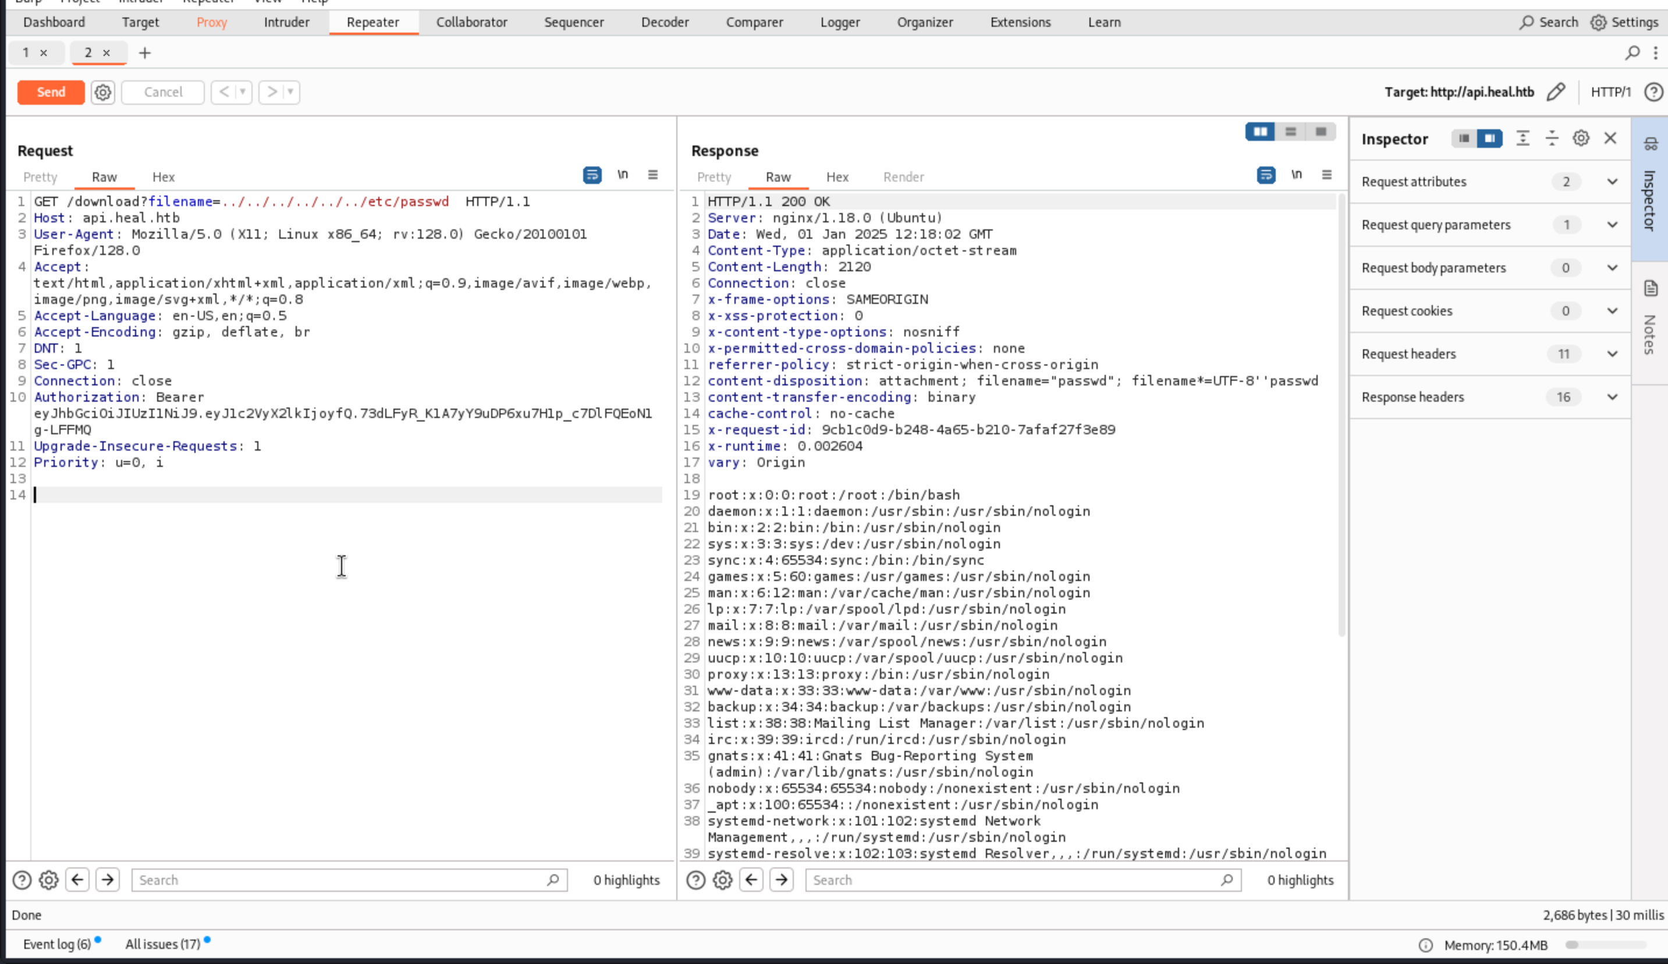Click the pencil icon to edit target
Viewport: 1668px width, 964px height.
1556,92
